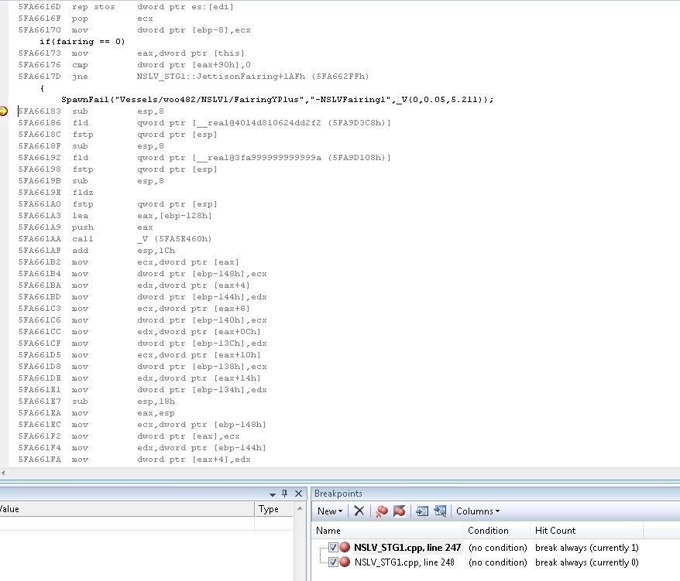Image resolution: width=680 pixels, height=581 pixels.
Task: Click the Type column header
Action: pos(273,509)
